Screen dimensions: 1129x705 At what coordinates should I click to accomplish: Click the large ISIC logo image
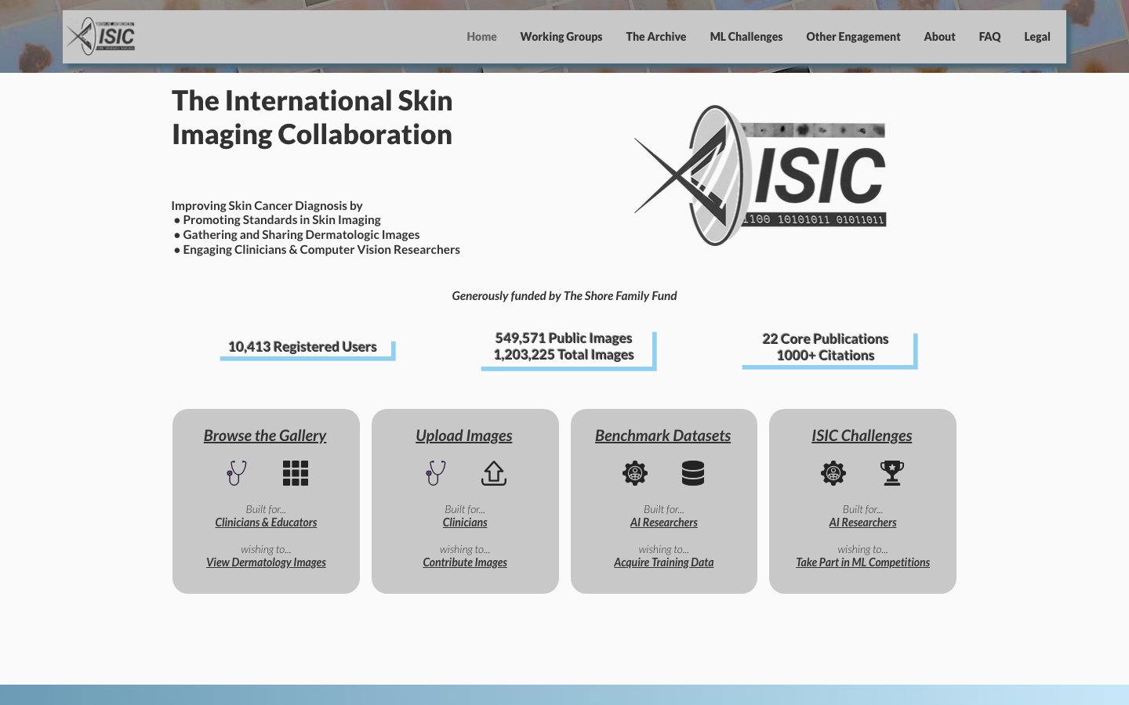761,175
